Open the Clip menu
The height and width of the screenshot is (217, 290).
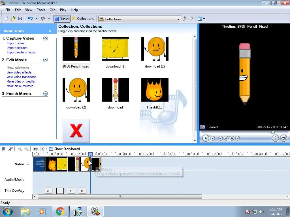pos(52,10)
